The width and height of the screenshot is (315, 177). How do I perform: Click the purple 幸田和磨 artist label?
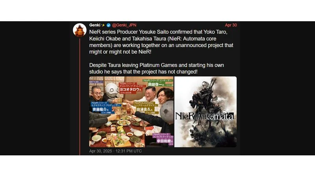pyautogui.click(x=163, y=139)
